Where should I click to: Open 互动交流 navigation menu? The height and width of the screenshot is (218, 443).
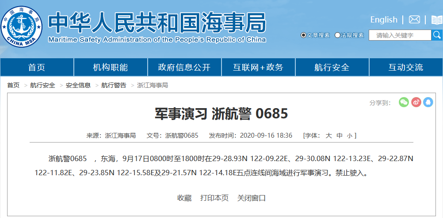pyautogui.click(x=406, y=67)
